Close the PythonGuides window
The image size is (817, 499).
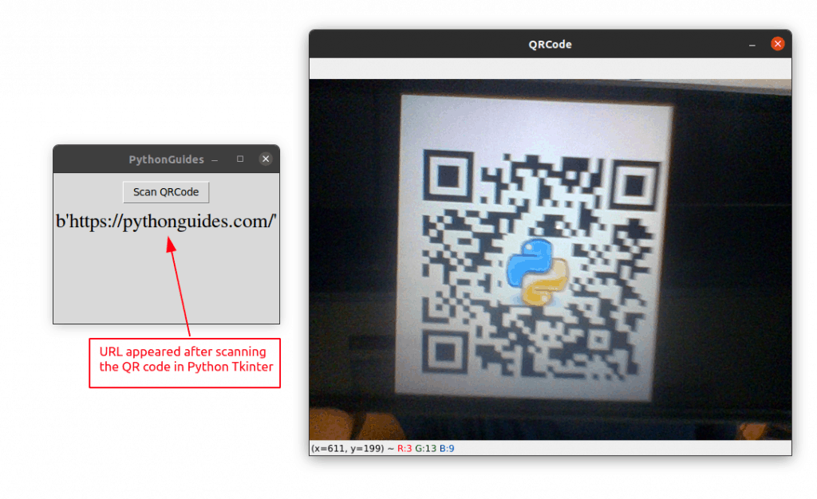(266, 159)
